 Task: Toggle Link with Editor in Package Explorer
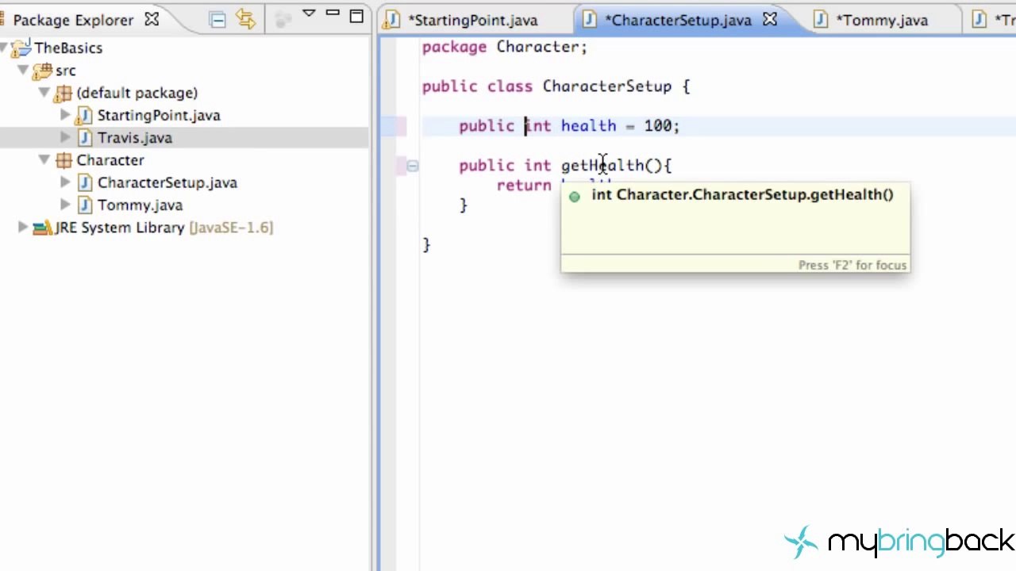(x=245, y=19)
